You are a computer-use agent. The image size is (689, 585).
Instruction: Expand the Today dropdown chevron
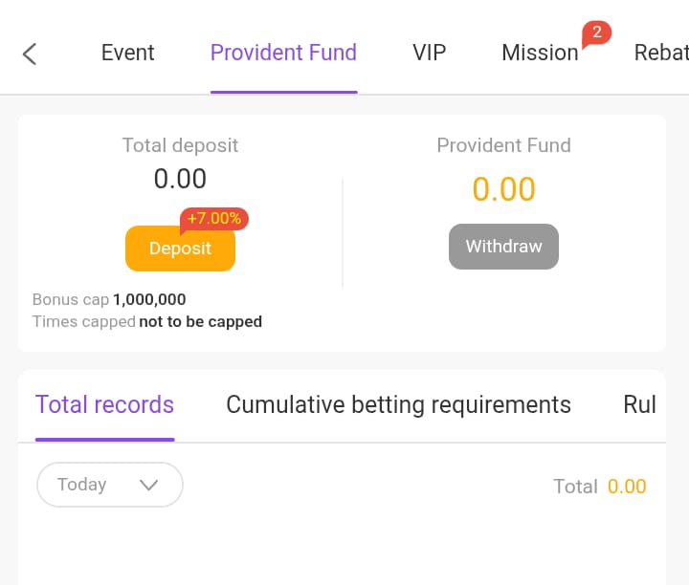click(148, 485)
